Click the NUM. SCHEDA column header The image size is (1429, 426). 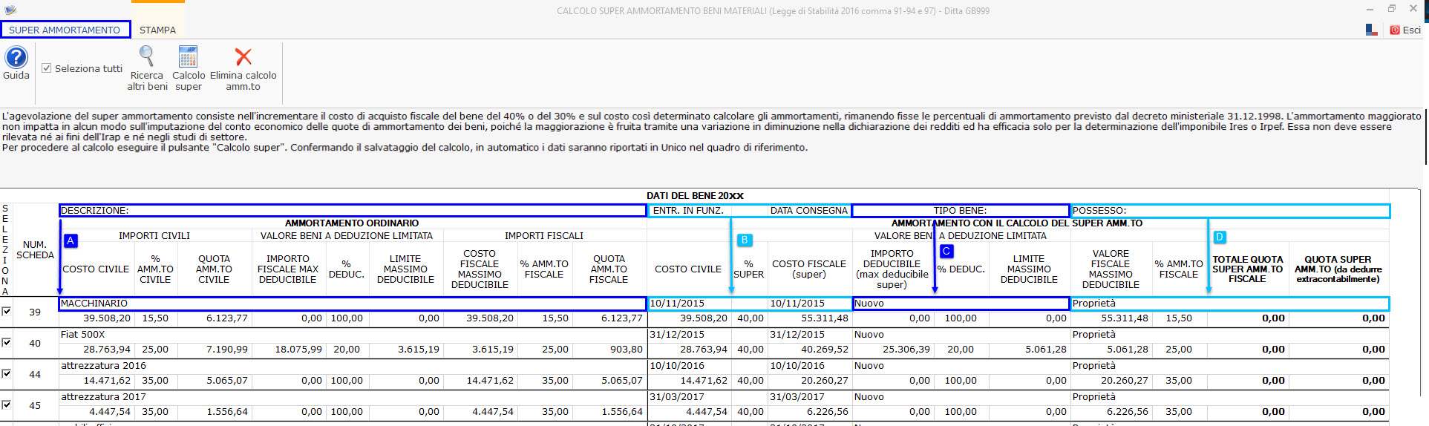[35, 250]
